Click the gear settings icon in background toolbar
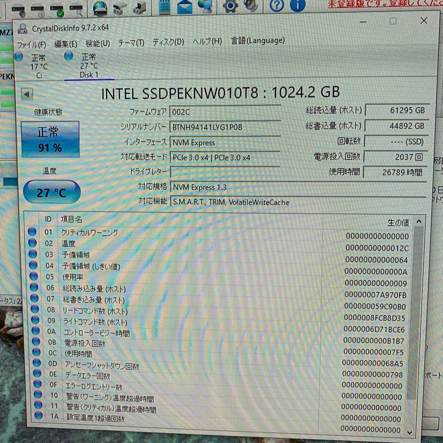The width and height of the screenshot is (443, 443). click(x=230, y=6)
